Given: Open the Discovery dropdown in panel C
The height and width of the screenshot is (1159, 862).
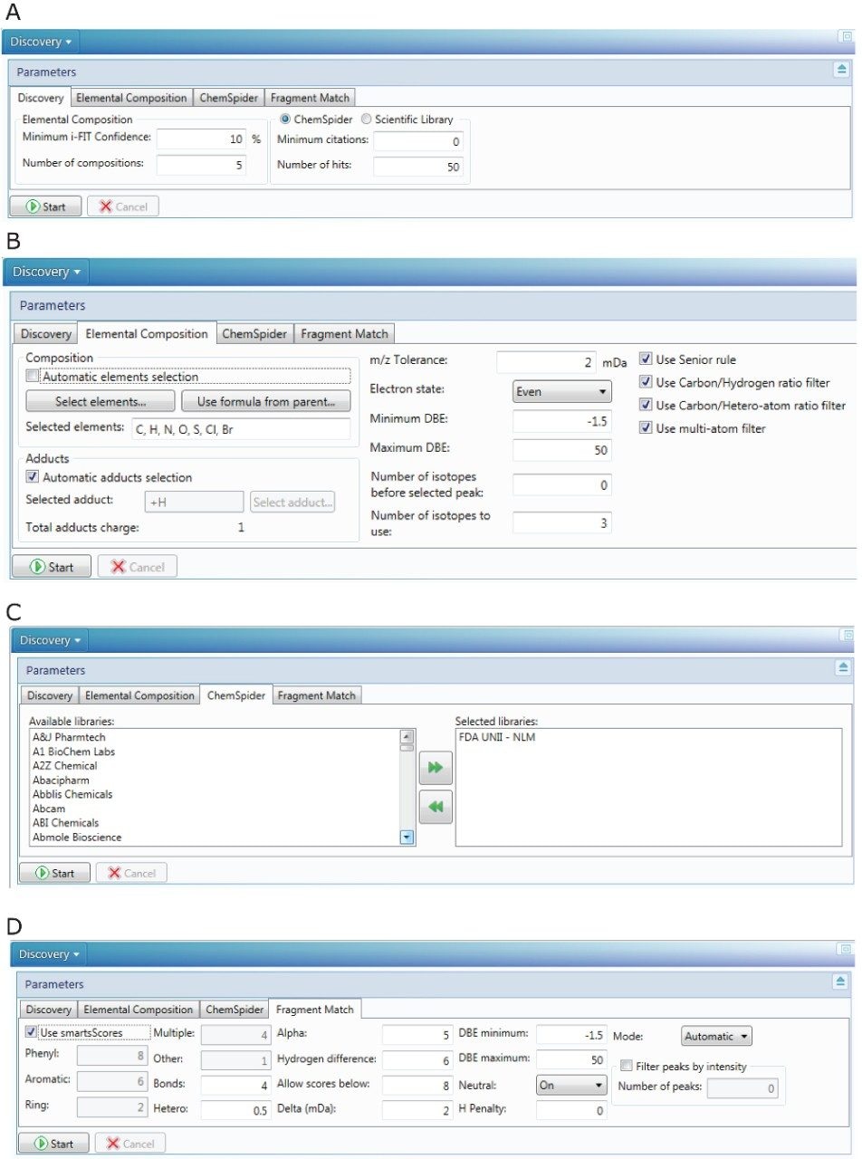Looking at the screenshot, I should (x=49, y=640).
